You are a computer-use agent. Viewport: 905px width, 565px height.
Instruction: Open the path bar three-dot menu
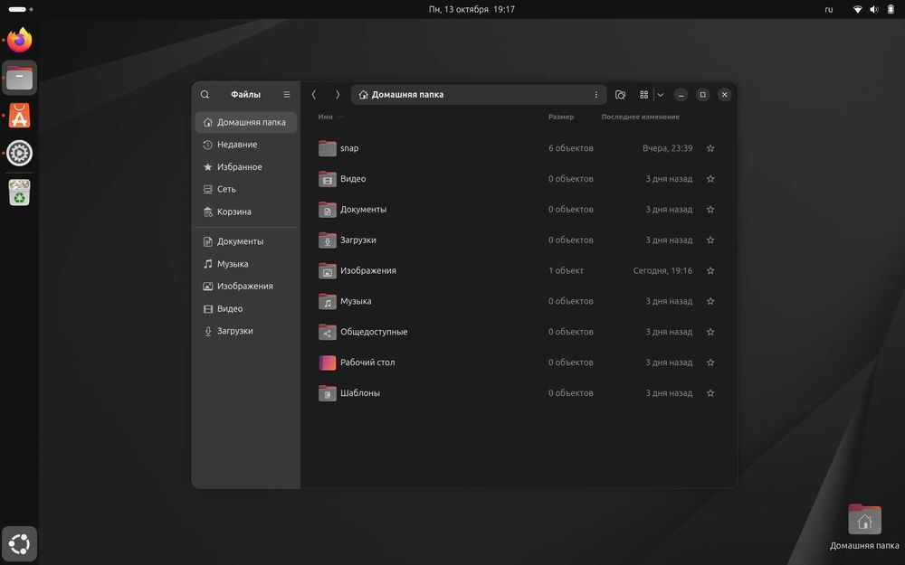pos(596,95)
